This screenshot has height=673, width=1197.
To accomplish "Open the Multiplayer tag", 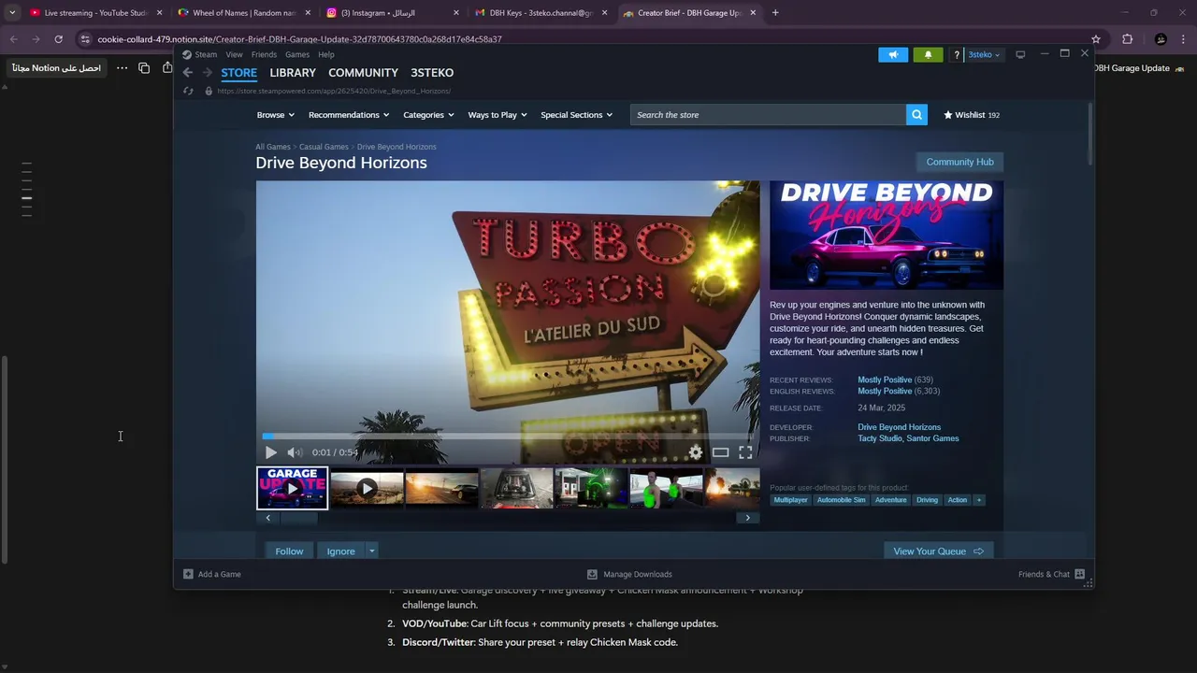I will point(790,500).
